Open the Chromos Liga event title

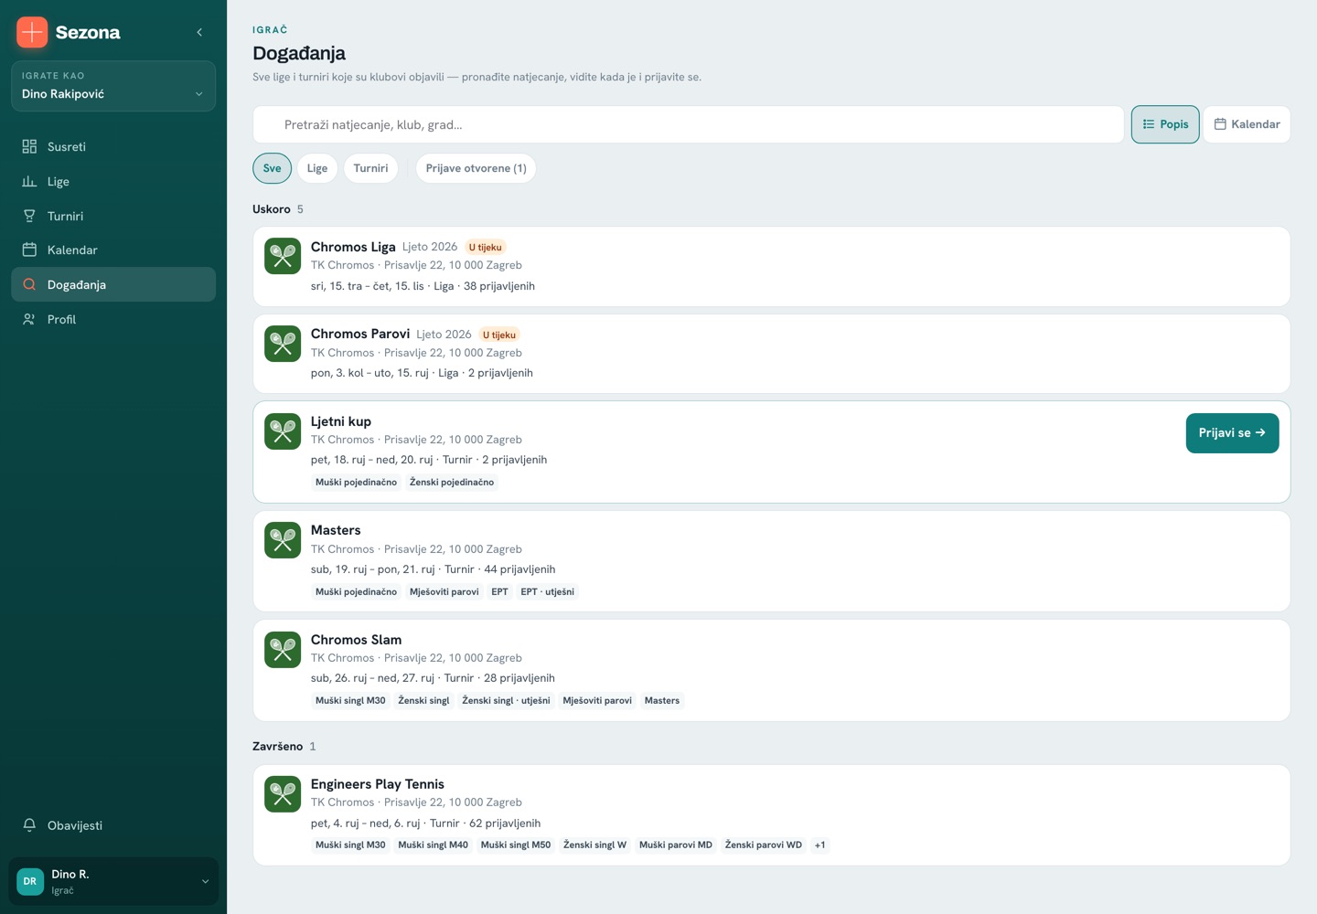click(353, 247)
